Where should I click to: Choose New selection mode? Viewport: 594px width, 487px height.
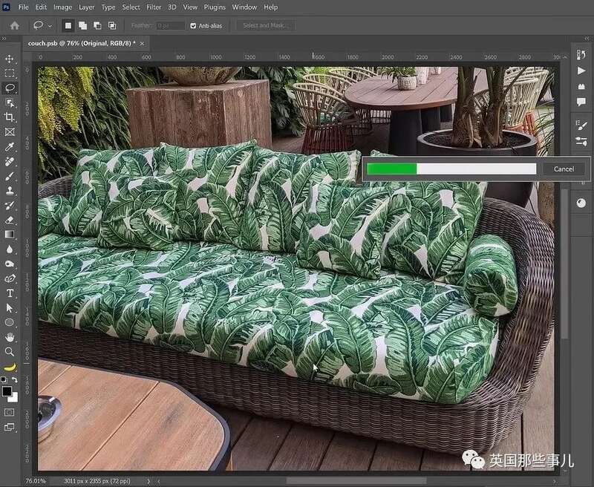tap(68, 26)
